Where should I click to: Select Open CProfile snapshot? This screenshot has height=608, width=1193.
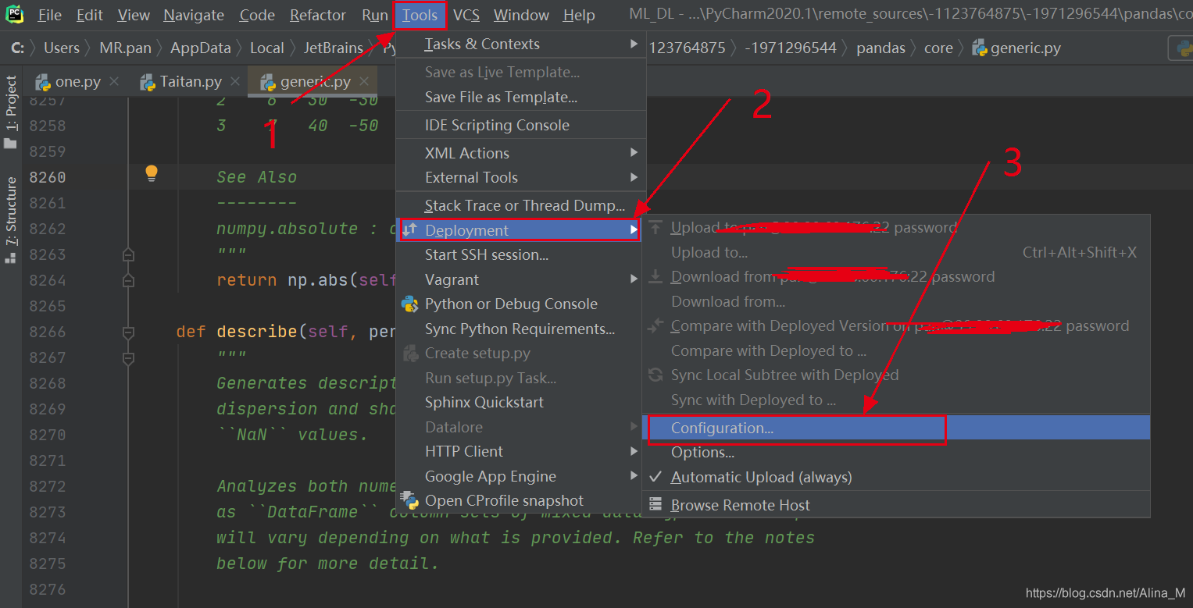tap(520, 500)
